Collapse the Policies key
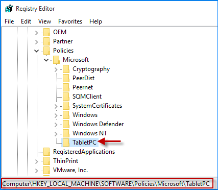This screenshot has width=218, height=190. pyautogui.click(x=37, y=51)
